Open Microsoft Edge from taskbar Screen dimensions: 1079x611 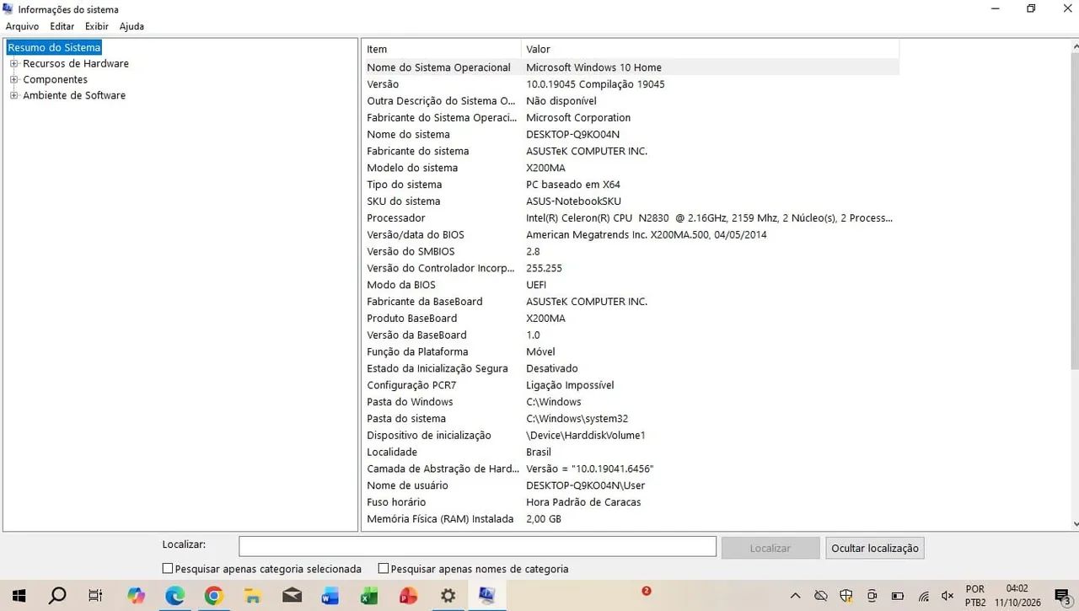[174, 596]
